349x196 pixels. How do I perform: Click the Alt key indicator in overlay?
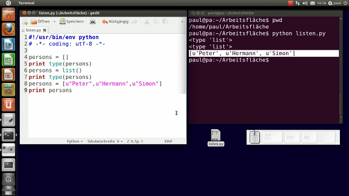(309, 137)
